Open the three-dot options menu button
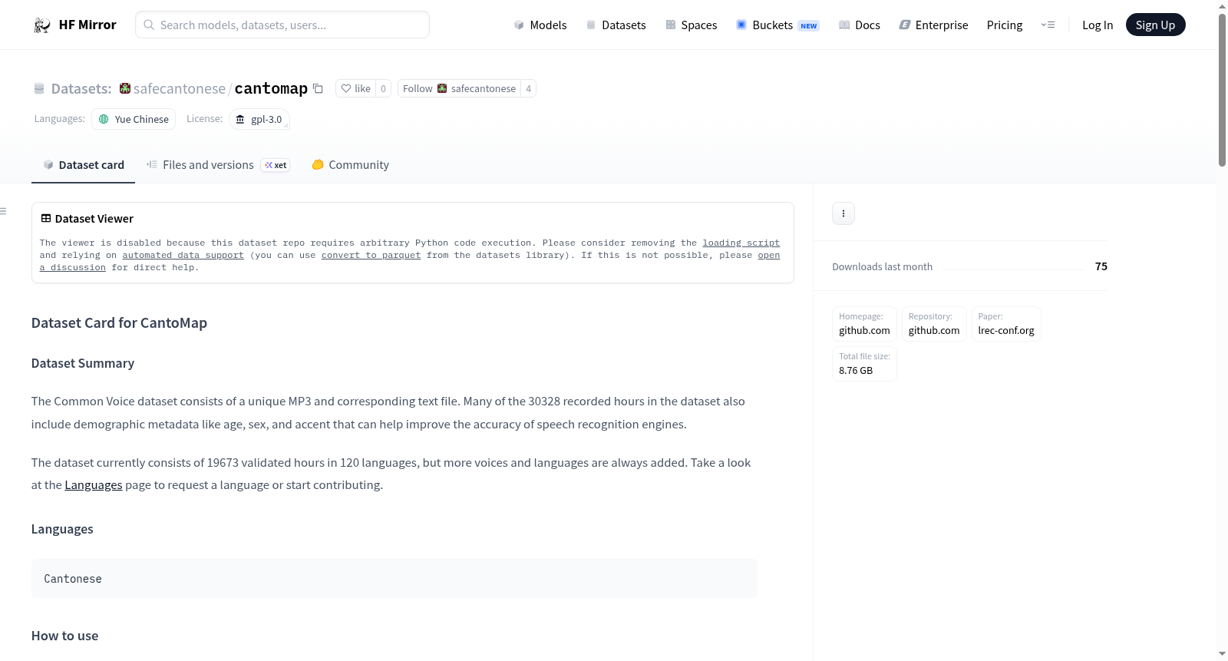Screen dimensions: 1228x661 point(843,213)
